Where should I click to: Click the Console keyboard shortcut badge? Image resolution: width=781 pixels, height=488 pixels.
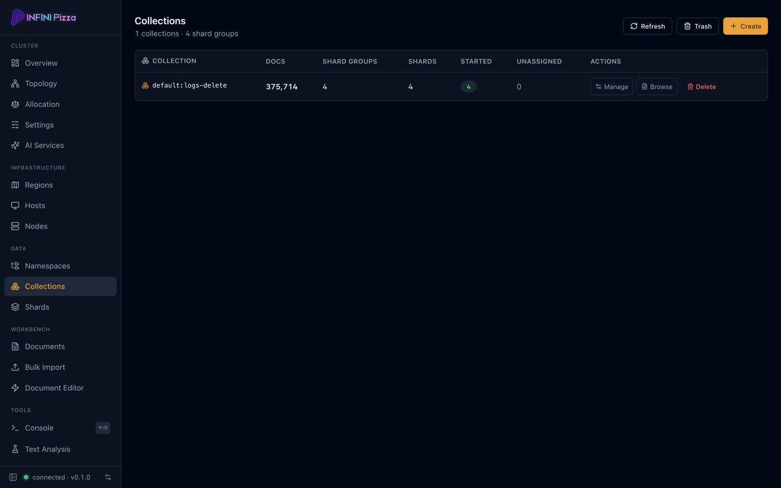pyautogui.click(x=103, y=428)
